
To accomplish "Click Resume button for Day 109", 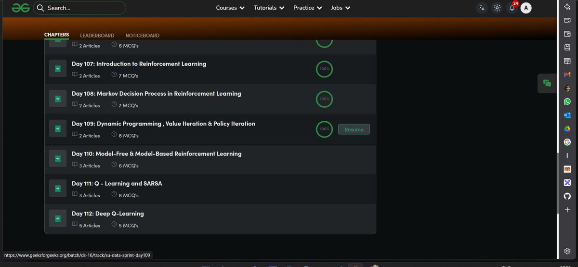I will click(x=354, y=129).
